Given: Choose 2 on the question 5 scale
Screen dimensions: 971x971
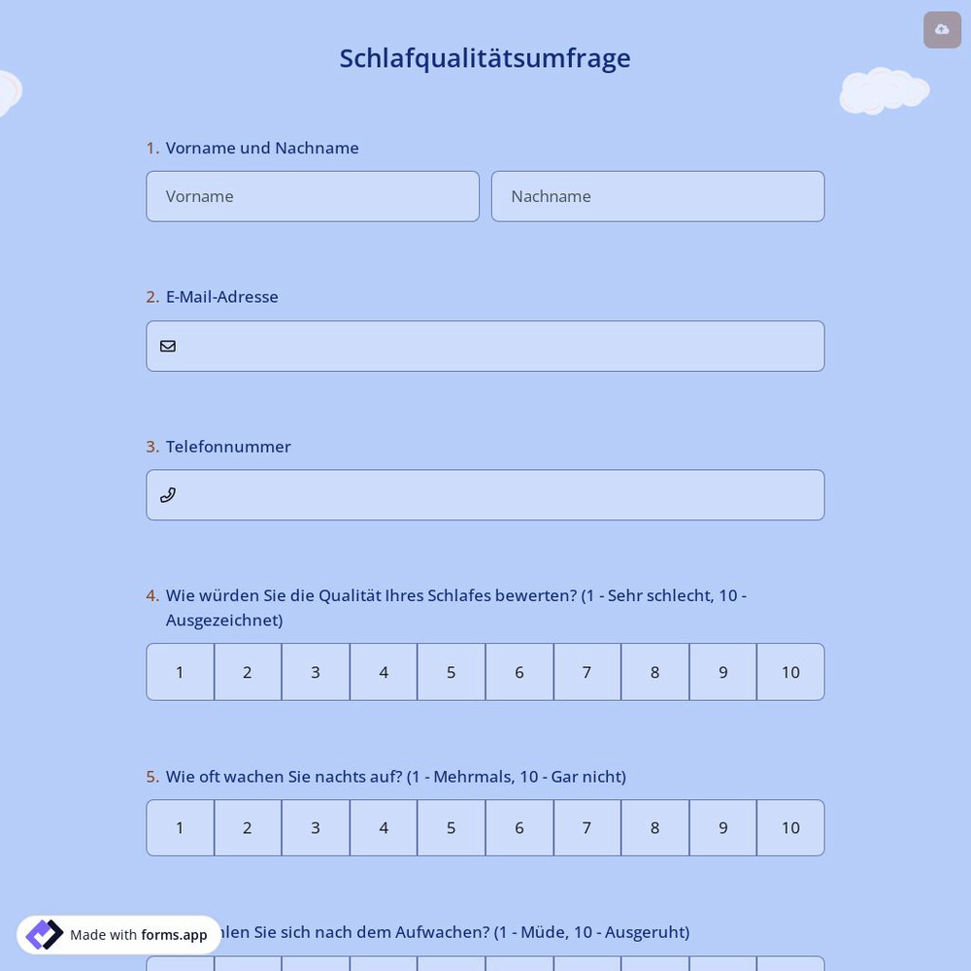Looking at the screenshot, I should [x=247, y=827].
